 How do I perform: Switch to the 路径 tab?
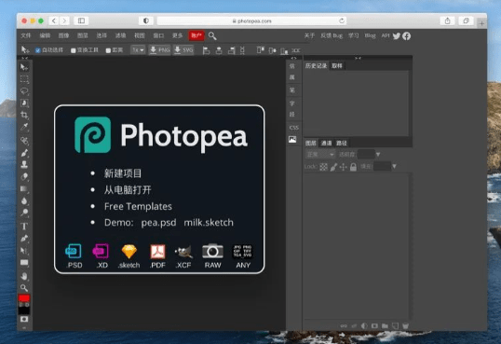pos(341,143)
